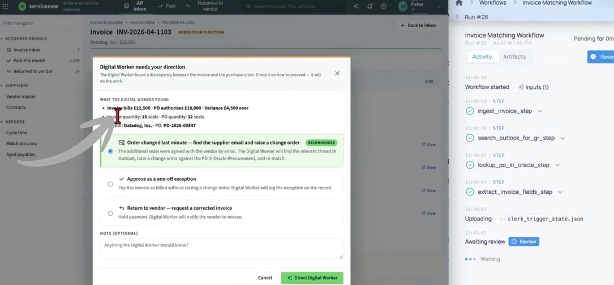Open the Match accuracy report
The width and height of the screenshot is (614, 285).
(22, 143)
